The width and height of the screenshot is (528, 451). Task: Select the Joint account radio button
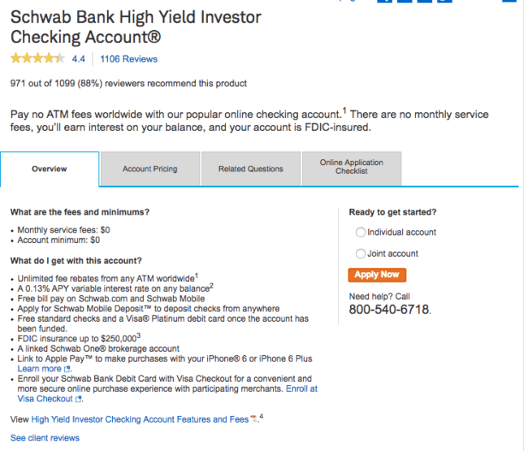pyautogui.click(x=361, y=254)
